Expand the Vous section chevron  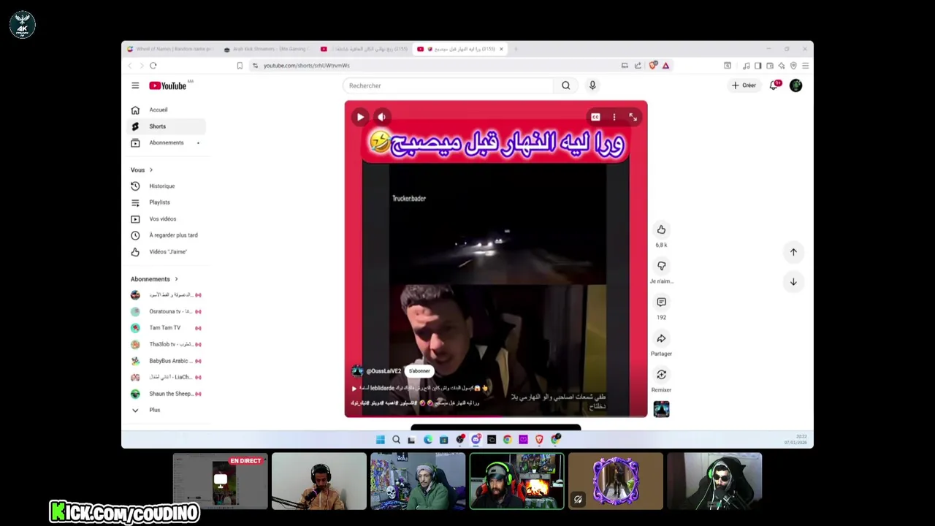[151, 170]
